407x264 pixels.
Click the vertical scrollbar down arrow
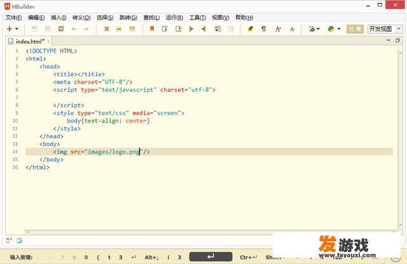(400, 225)
